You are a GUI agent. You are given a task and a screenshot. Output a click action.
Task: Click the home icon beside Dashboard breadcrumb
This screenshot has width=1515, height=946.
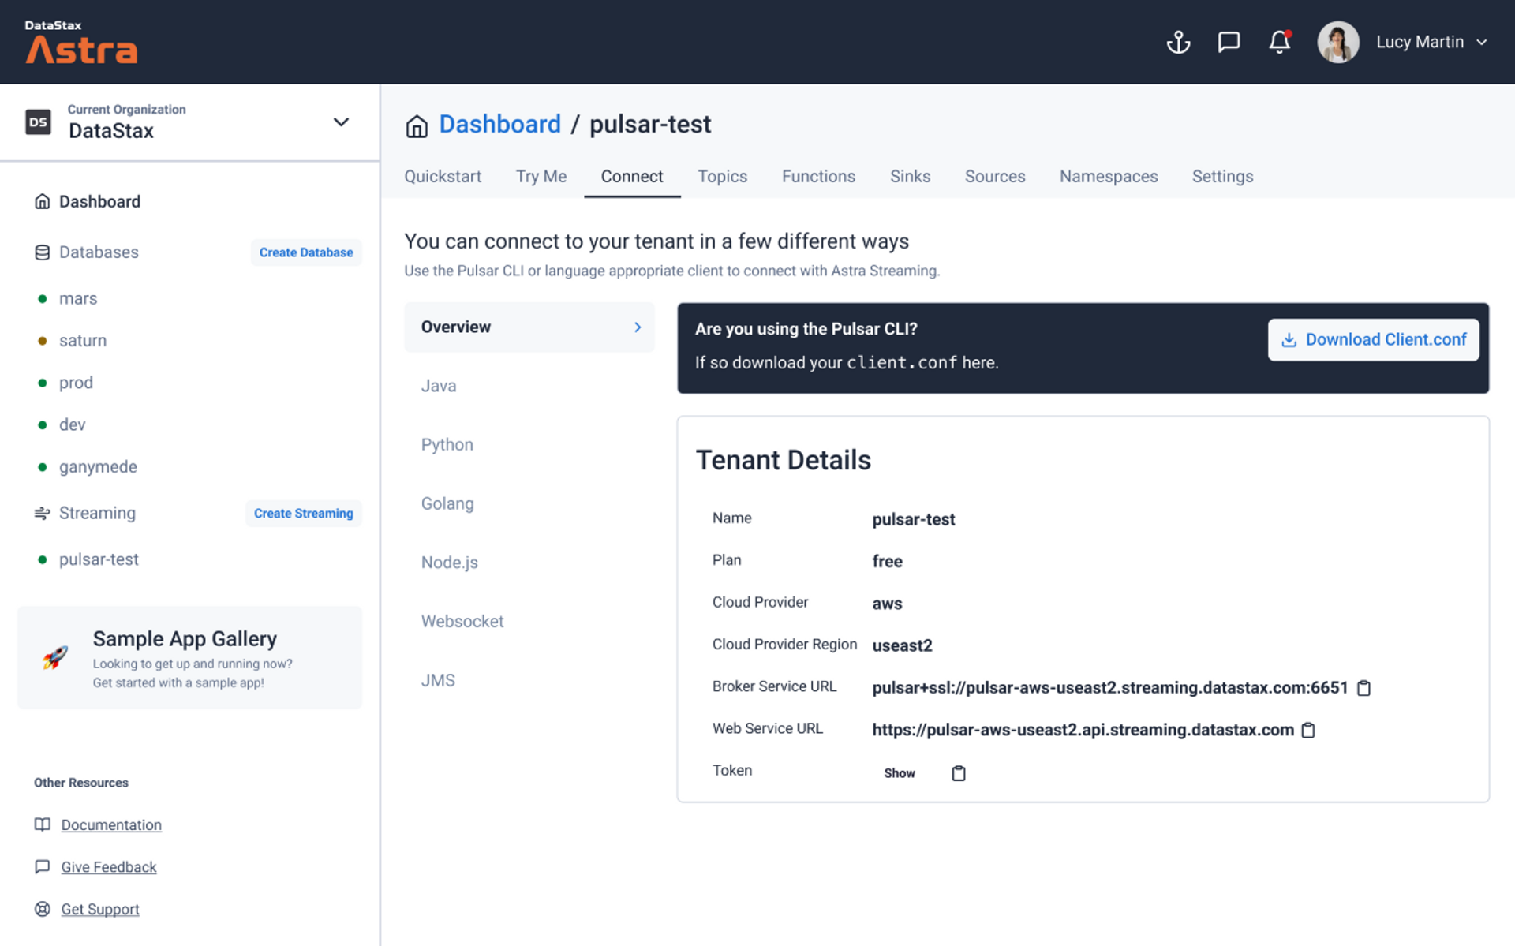[417, 125]
